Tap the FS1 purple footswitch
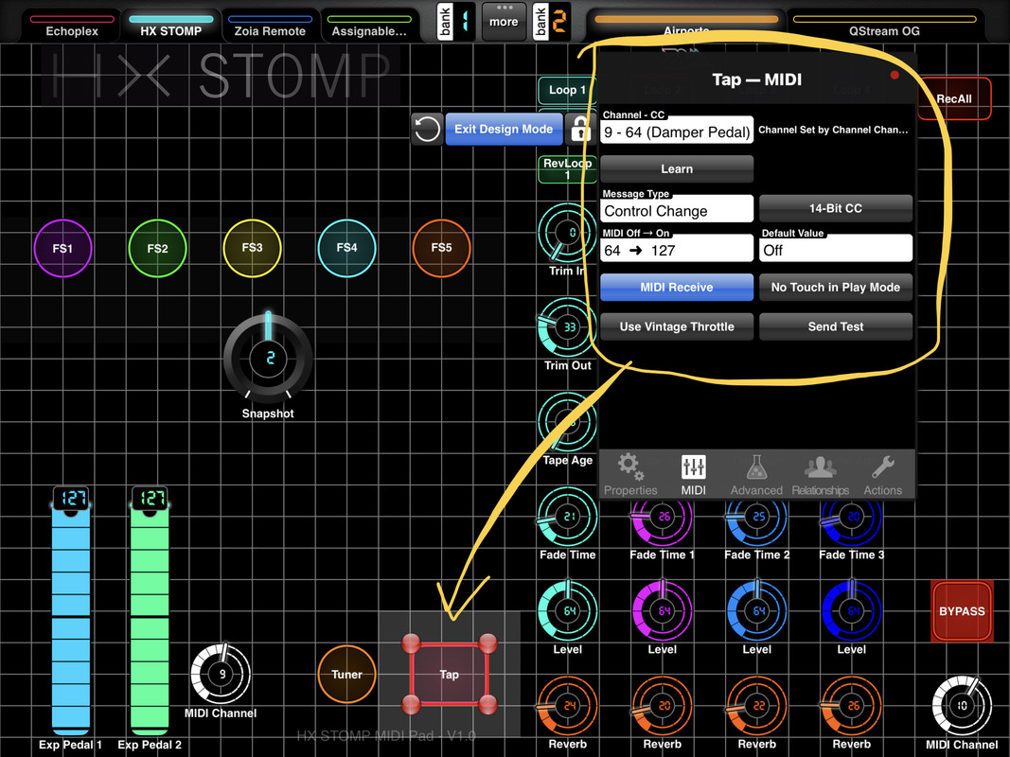The width and height of the screenshot is (1010, 757). tap(62, 248)
